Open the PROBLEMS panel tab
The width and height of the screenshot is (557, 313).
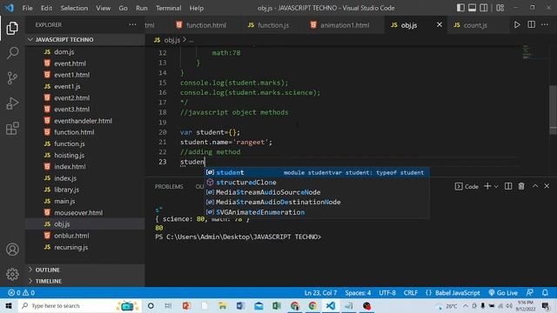(x=169, y=187)
